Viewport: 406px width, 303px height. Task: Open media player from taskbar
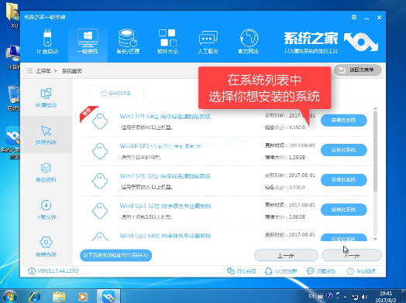(83, 296)
